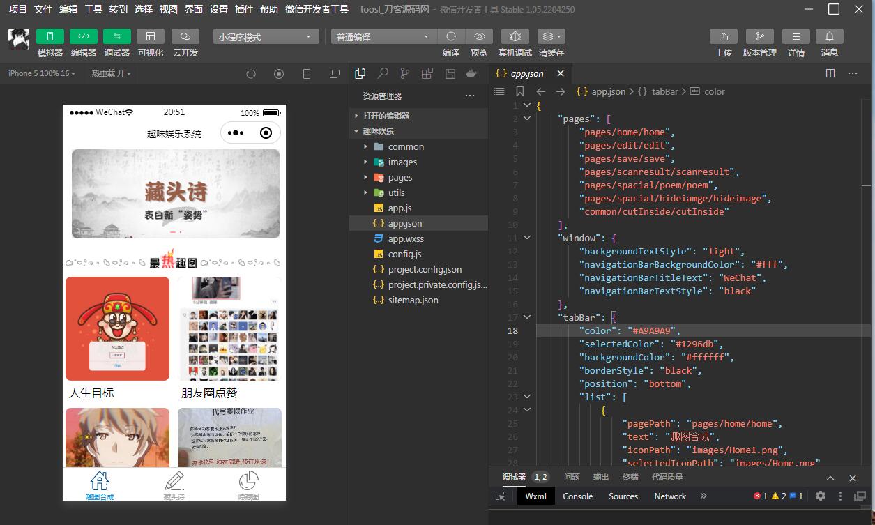The image size is (875, 525).
Task: Open sitemap.json in file tree
Action: (x=418, y=300)
